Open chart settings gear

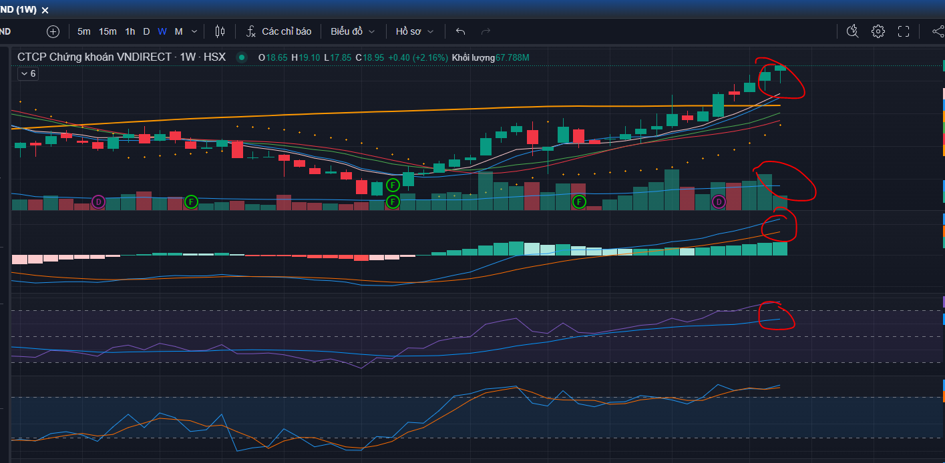(878, 31)
